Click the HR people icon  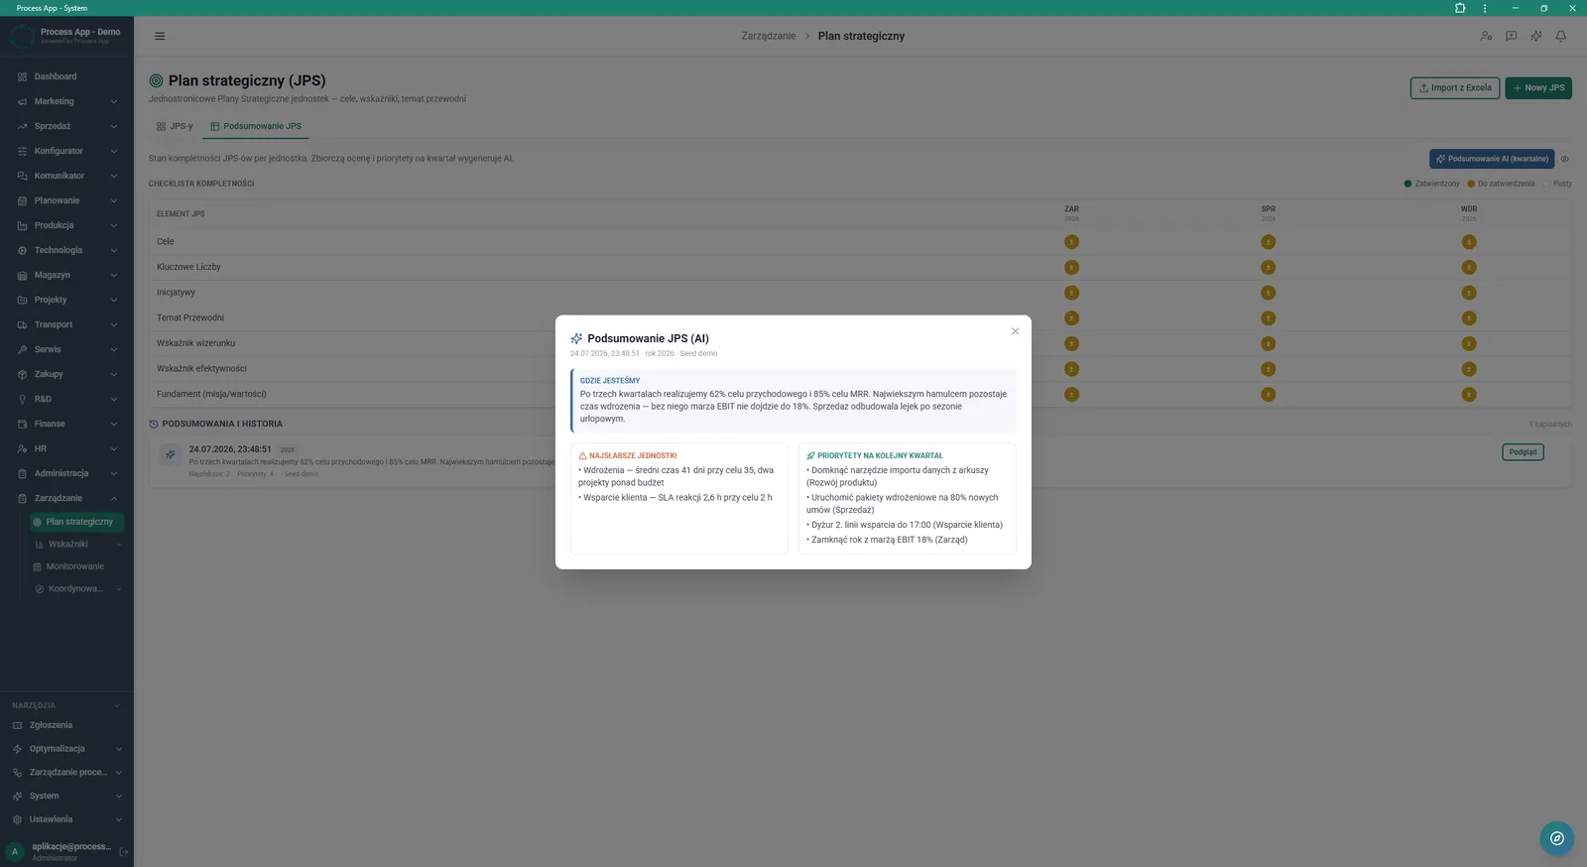pyautogui.click(x=22, y=448)
